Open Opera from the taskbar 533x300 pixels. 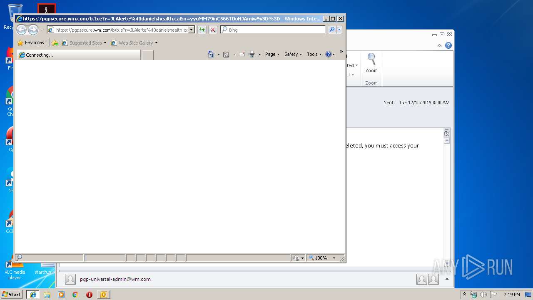(89, 295)
